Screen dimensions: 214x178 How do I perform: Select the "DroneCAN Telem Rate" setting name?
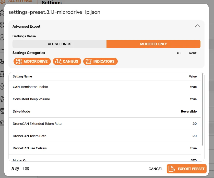(x=30, y=136)
